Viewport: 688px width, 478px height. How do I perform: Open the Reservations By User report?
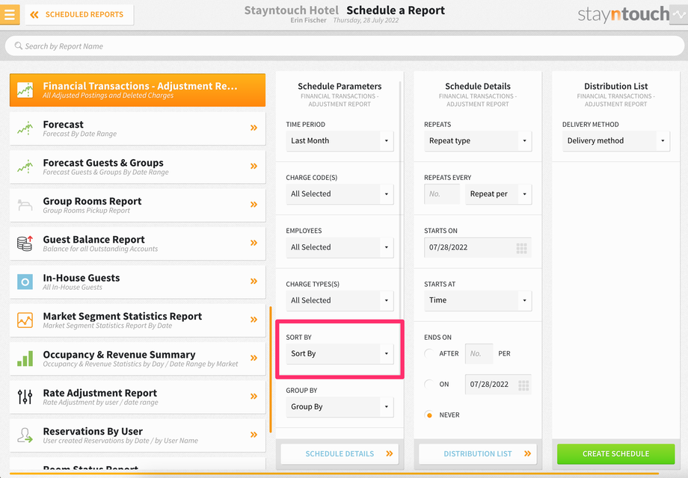(x=138, y=435)
